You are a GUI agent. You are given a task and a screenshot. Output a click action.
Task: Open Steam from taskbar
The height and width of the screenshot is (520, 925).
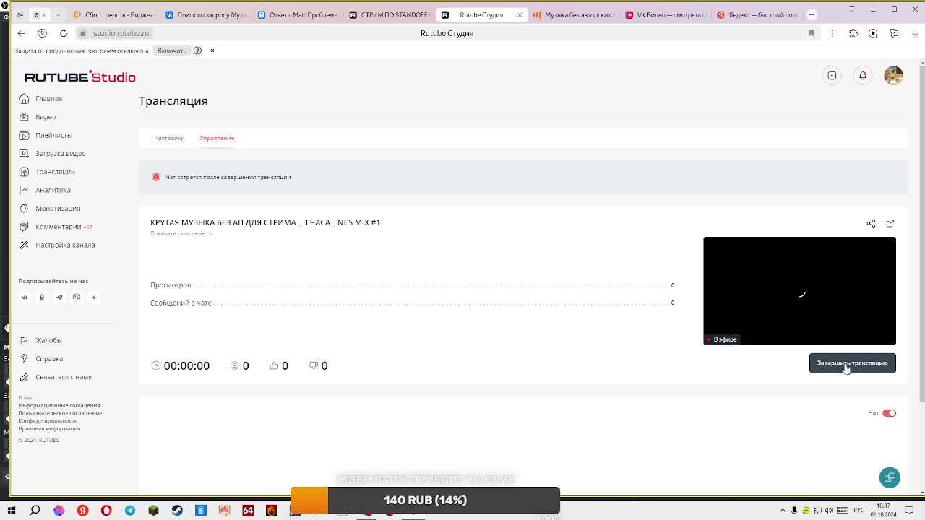177,511
